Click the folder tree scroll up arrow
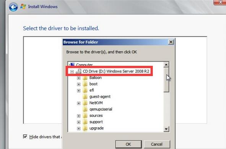This screenshot has height=149, width=226. [x=166, y=65]
